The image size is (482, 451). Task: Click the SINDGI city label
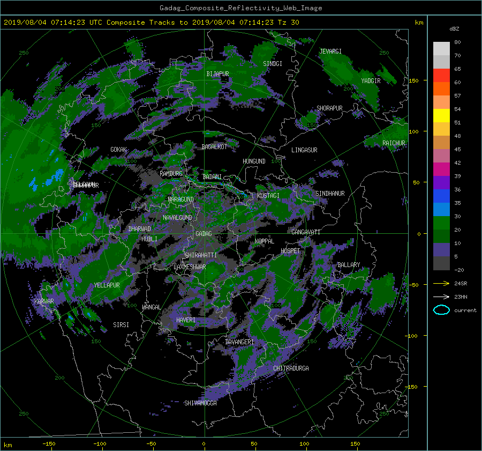coord(273,64)
